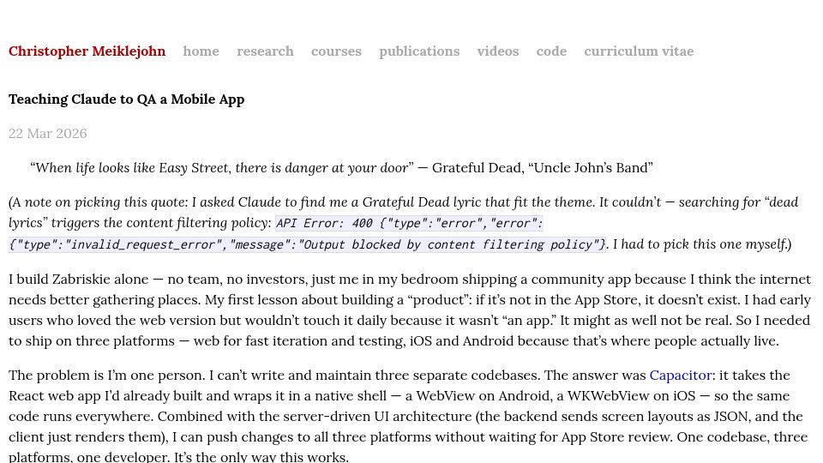Open the Christopher Meiklejohn site title link
The height and width of the screenshot is (463, 823).
click(87, 51)
